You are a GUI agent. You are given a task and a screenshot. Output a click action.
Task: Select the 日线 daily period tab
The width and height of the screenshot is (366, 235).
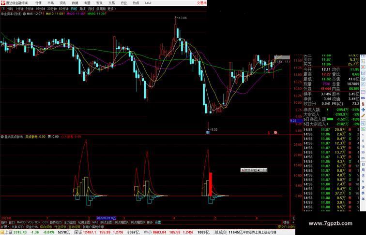74,9
